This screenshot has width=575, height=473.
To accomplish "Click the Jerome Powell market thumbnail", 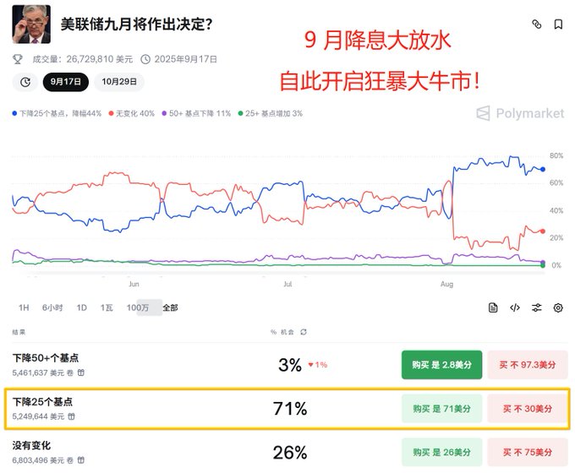I will (x=31, y=24).
